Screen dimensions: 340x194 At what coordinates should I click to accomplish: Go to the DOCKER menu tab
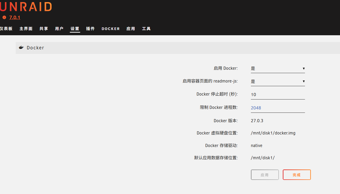pos(111,29)
